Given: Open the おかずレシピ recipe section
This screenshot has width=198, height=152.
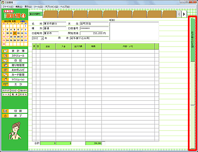Looking at the screenshot, I should [15, 70].
